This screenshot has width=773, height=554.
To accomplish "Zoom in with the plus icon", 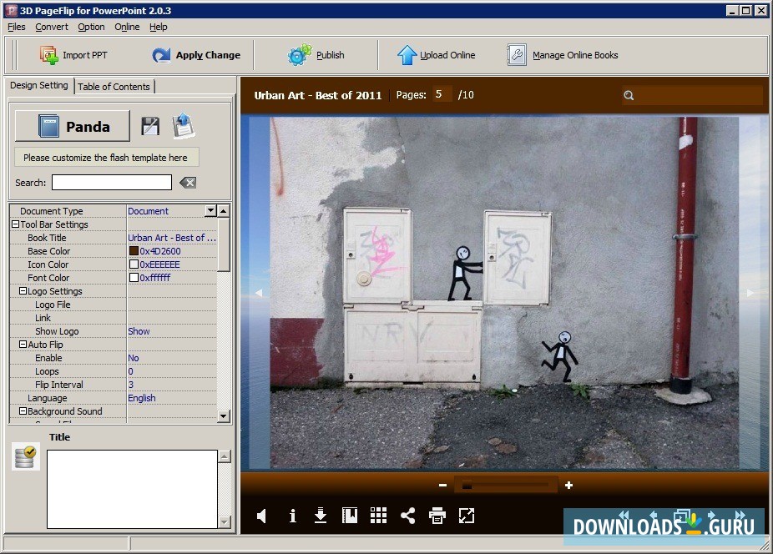I will coord(568,486).
